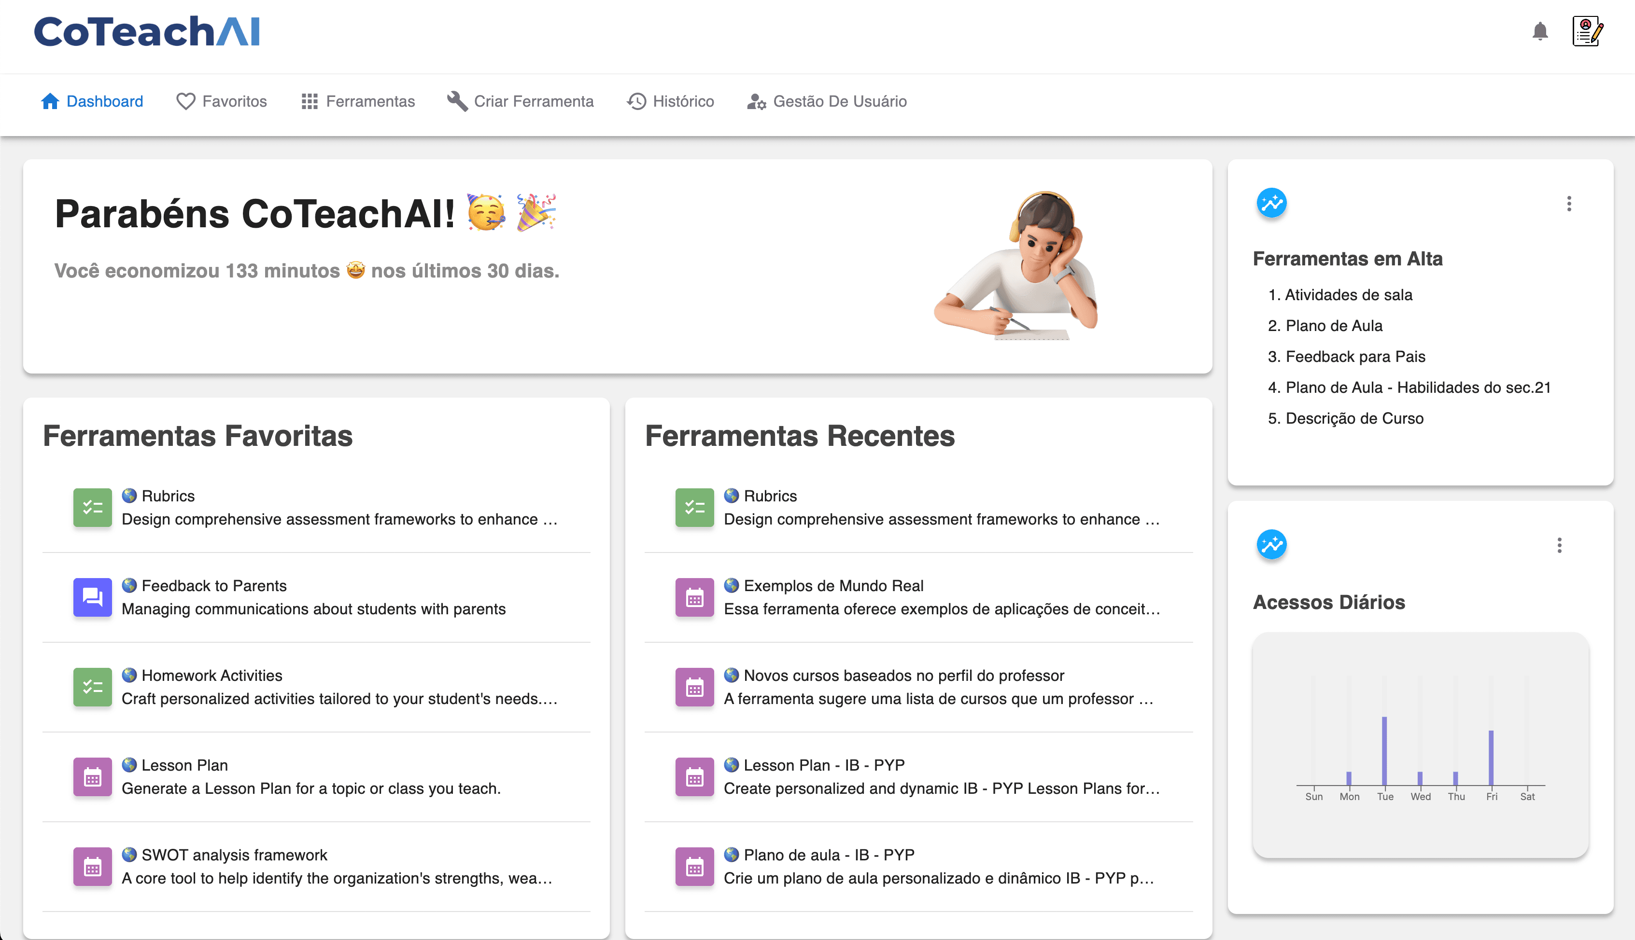Click the analytics icon above Acessos Diários
The image size is (1635, 940).
[1271, 544]
